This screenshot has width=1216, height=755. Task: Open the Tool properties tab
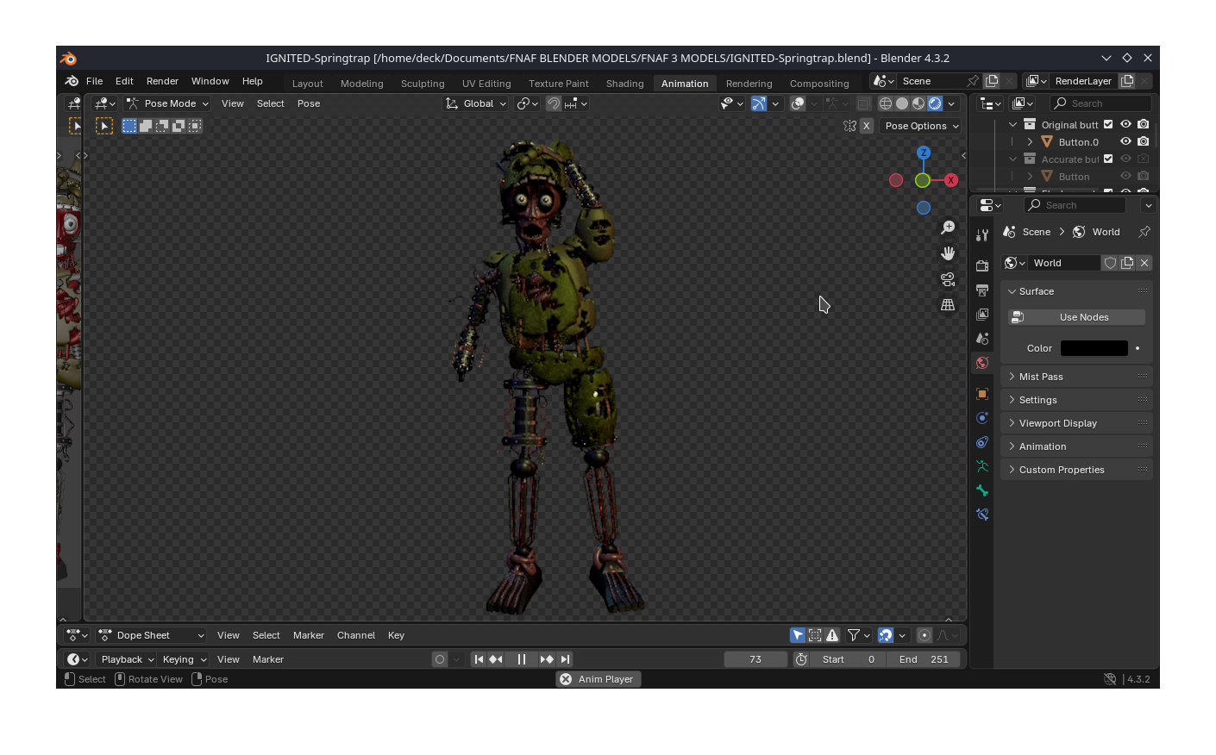982,235
